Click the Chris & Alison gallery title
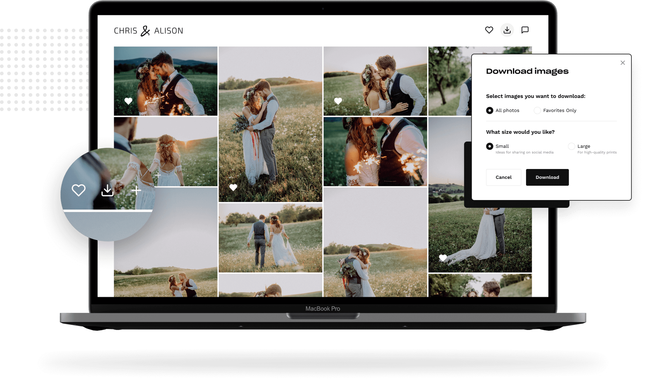Image resolution: width=646 pixels, height=381 pixels. (x=148, y=31)
